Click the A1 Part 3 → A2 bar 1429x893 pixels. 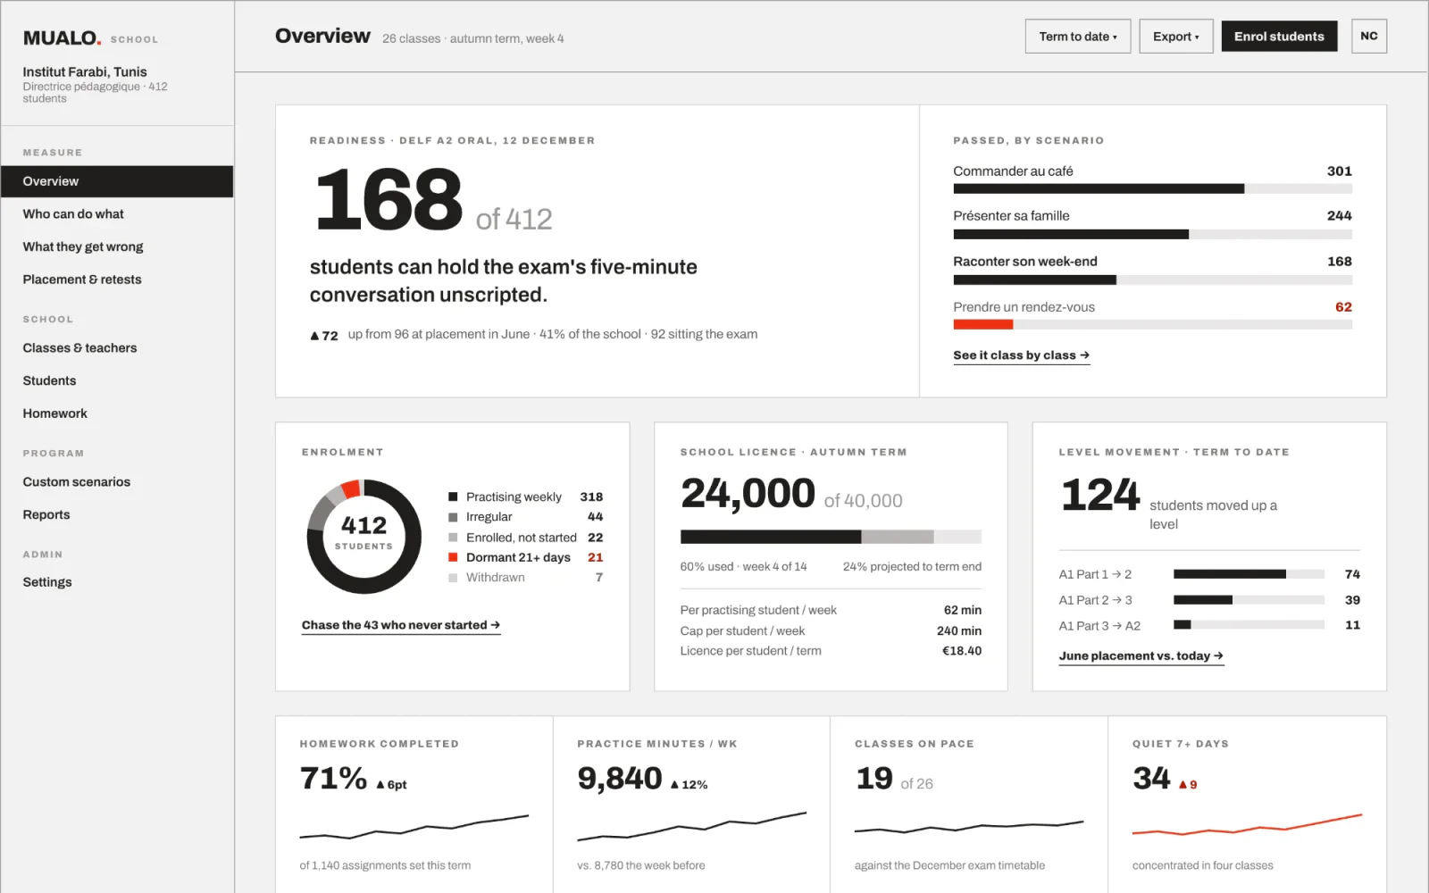(1249, 625)
